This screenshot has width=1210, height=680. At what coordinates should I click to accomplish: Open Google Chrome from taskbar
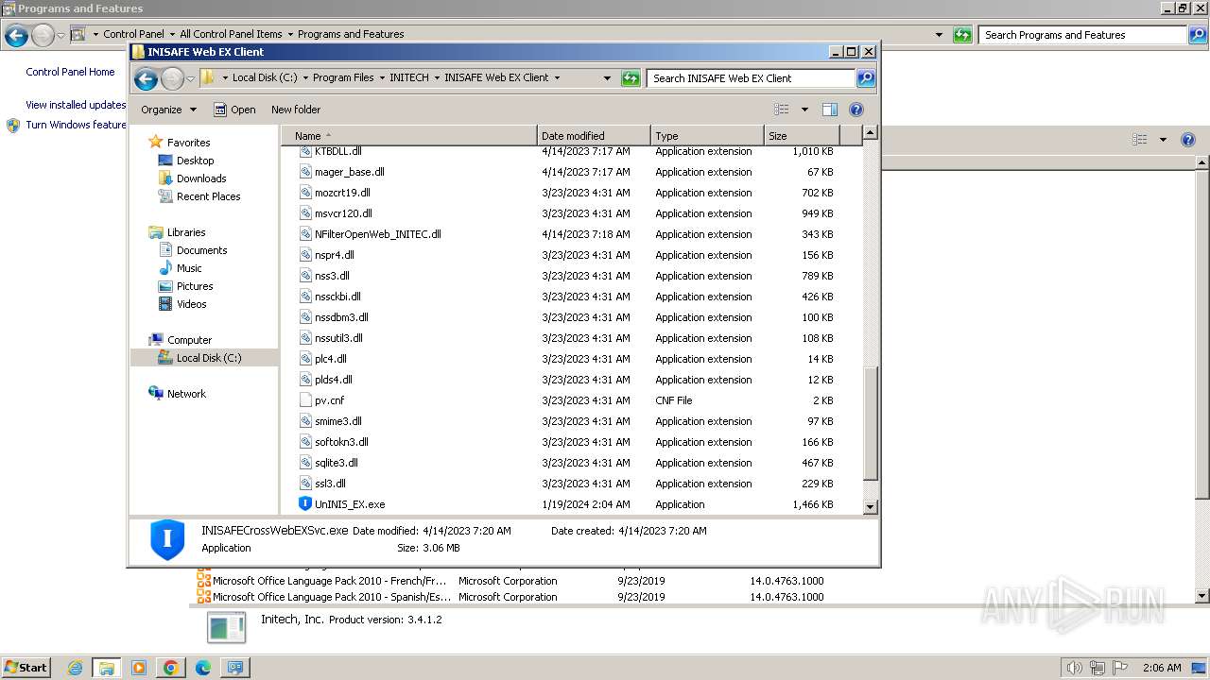[170, 668]
